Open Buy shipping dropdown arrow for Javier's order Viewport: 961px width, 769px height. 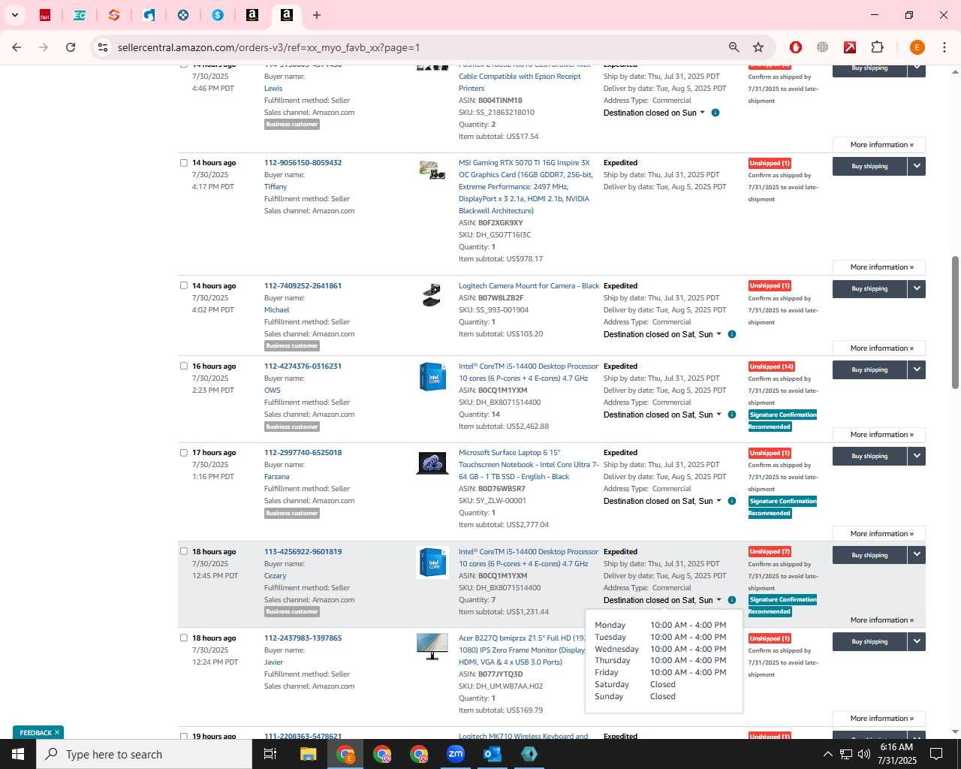point(916,641)
